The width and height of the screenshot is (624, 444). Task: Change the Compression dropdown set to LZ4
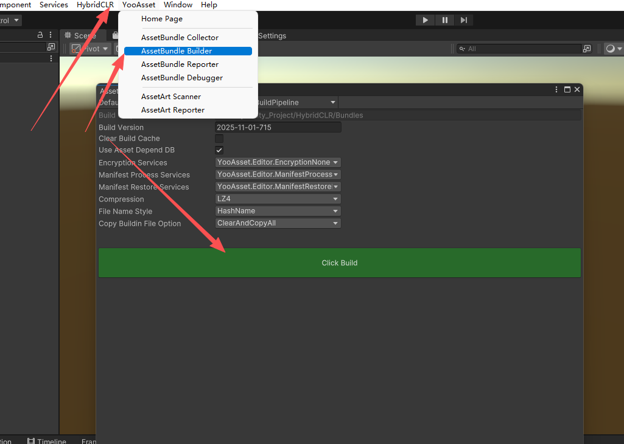click(x=278, y=199)
